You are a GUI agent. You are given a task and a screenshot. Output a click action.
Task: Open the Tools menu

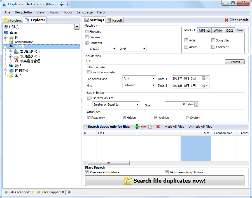coord(67,12)
